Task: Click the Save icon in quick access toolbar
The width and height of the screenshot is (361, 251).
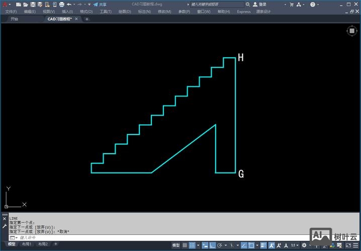Action: pyautogui.click(x=33, y=4)
